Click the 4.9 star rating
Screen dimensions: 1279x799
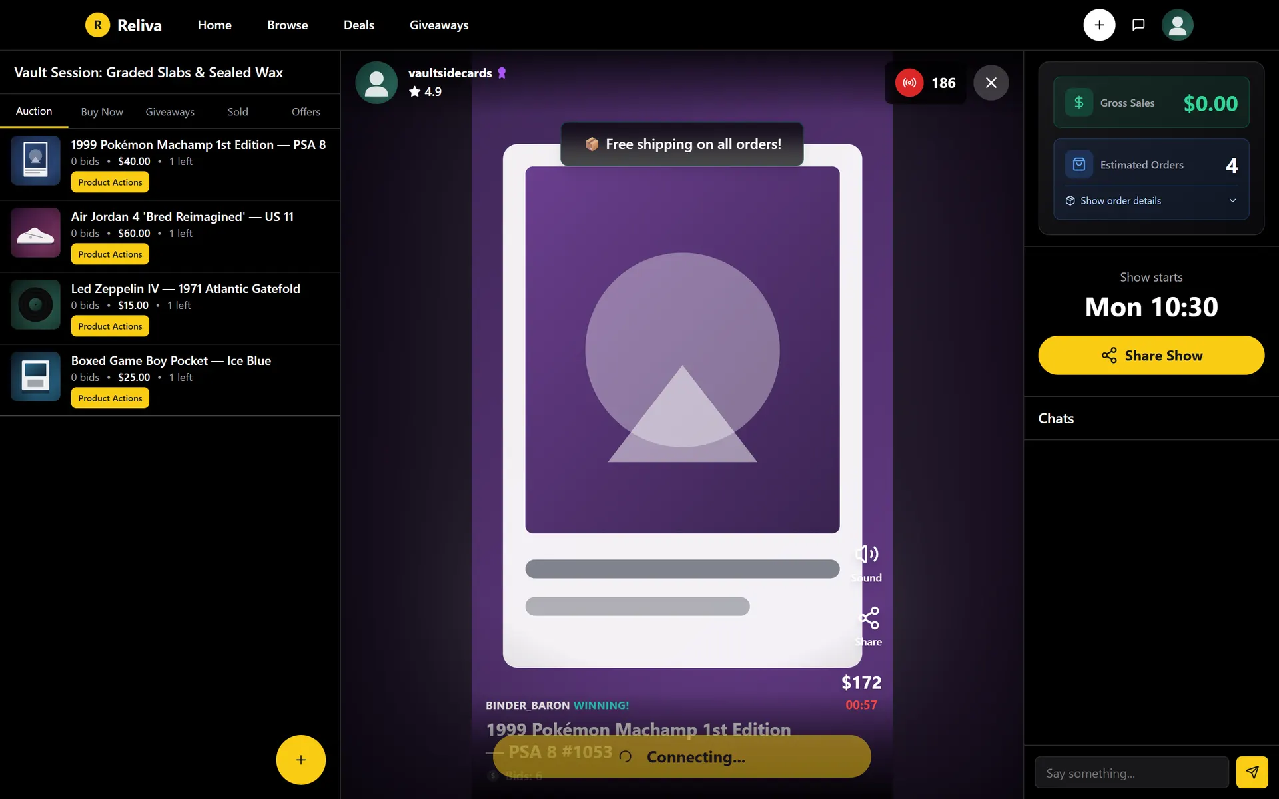coord(425,92)
